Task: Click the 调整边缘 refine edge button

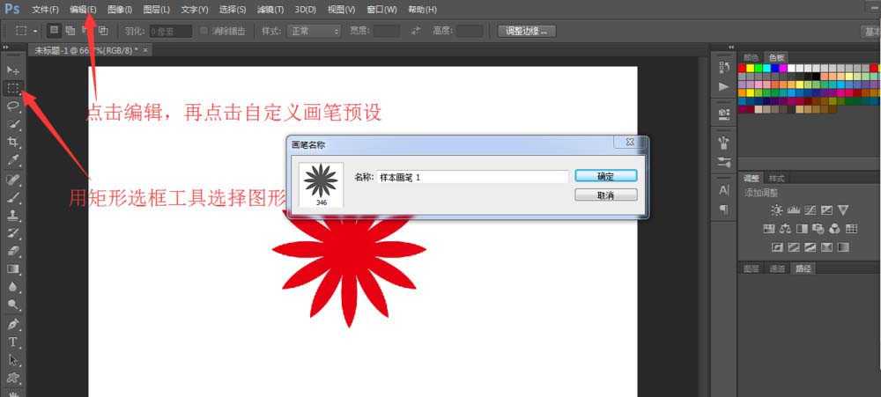Action: [527, 31]
